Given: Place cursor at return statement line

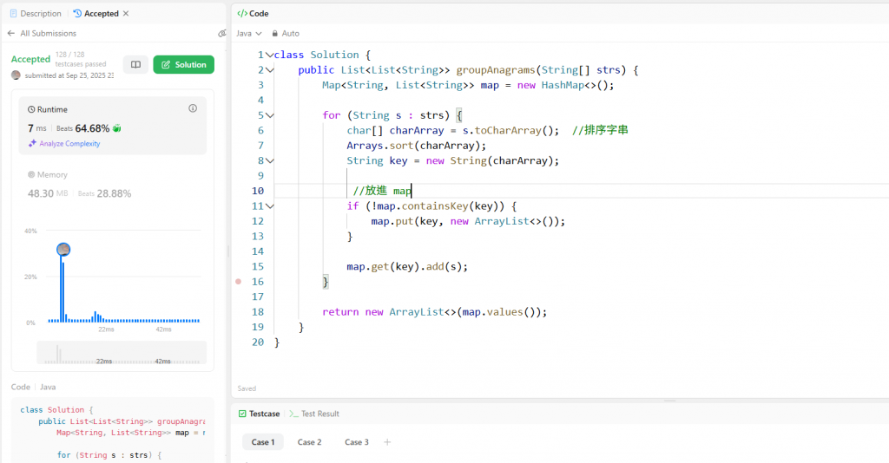Looking at the screenshot, I should coord(434,312).
